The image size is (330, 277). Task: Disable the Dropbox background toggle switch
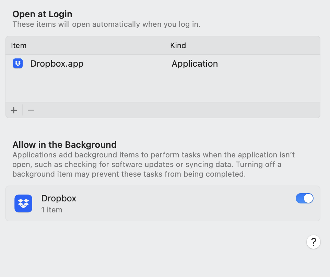tap(304, 199)
